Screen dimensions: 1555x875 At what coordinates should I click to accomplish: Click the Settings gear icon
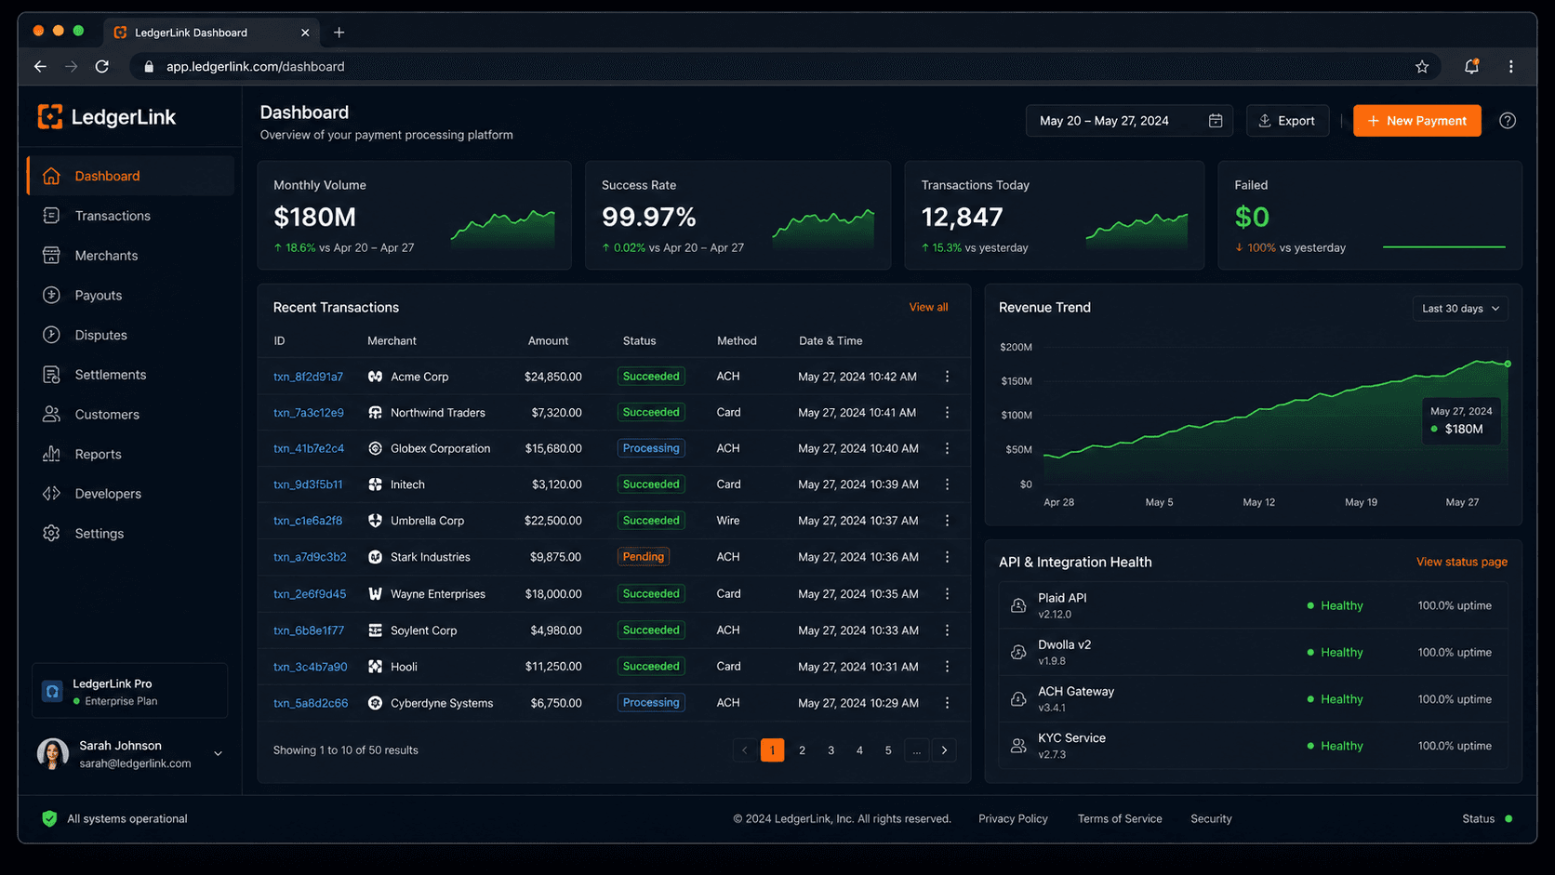pyautogui.click(x=51, y=534)
